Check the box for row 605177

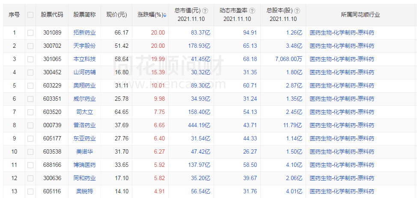[30, 139]
